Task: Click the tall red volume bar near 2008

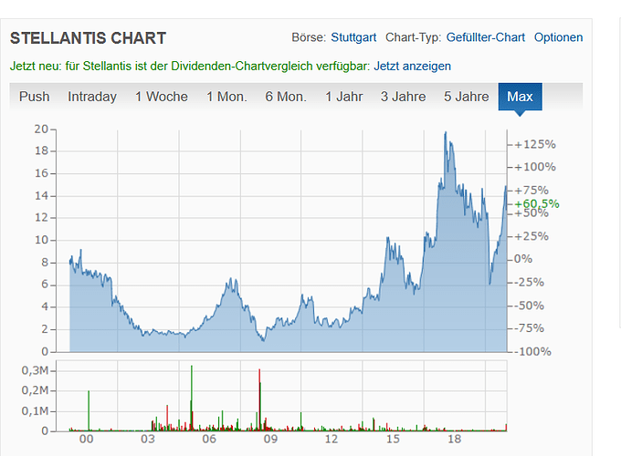Action: pyautogui.click(x=259, y=399)
